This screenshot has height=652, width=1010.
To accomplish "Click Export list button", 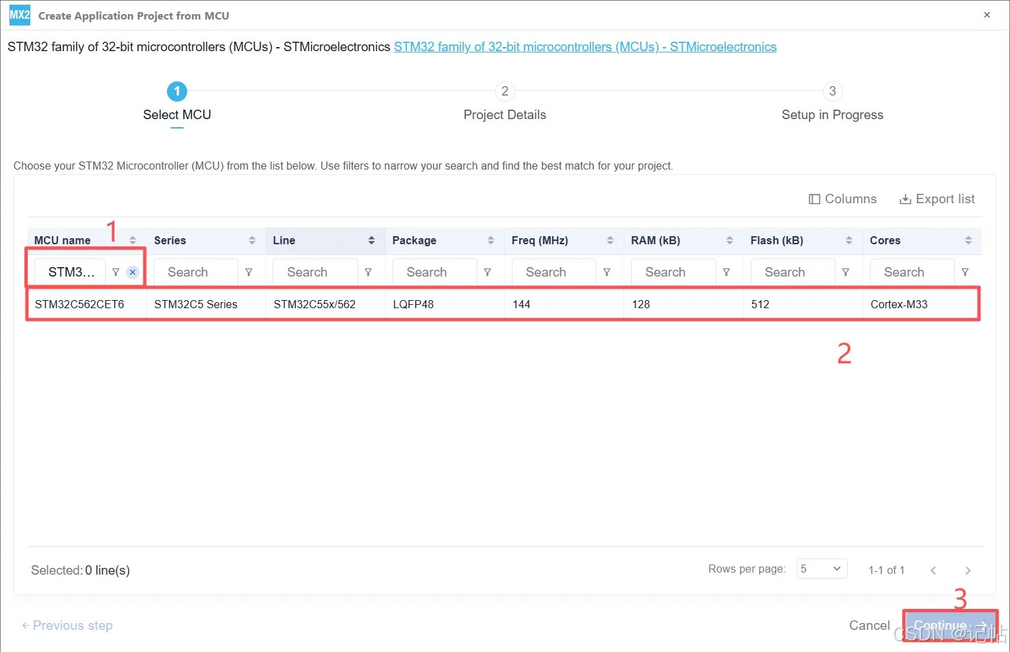I will point(937,199).
